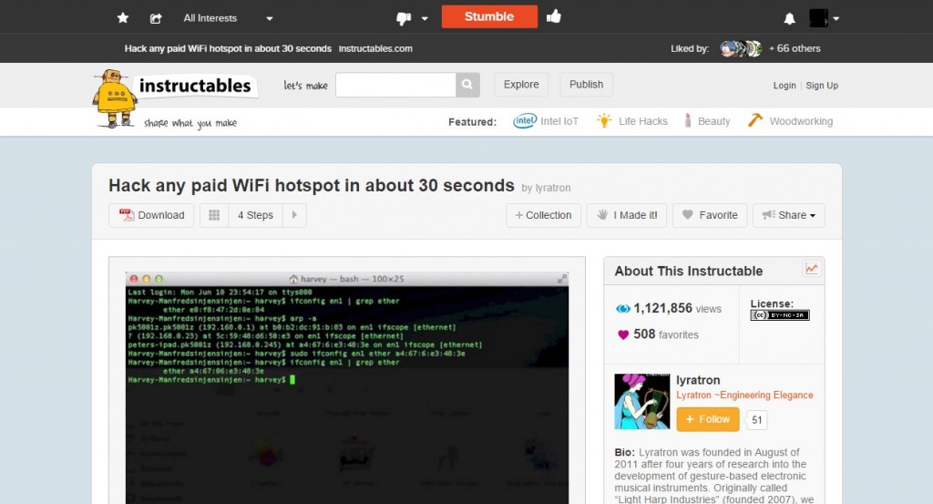Viewport: 933px width, 504px height.
Task: Open the Publish menu
Action: (x=586, y=85)
